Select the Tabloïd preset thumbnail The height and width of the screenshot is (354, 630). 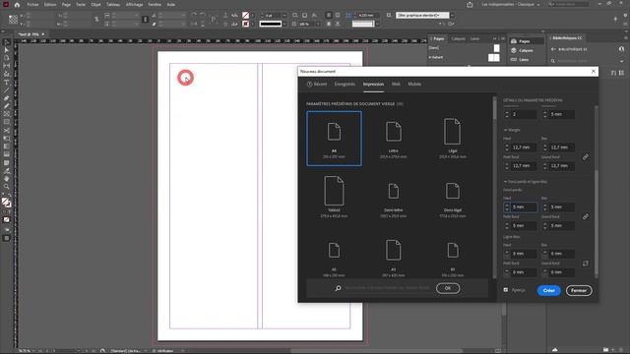[334, 197]
